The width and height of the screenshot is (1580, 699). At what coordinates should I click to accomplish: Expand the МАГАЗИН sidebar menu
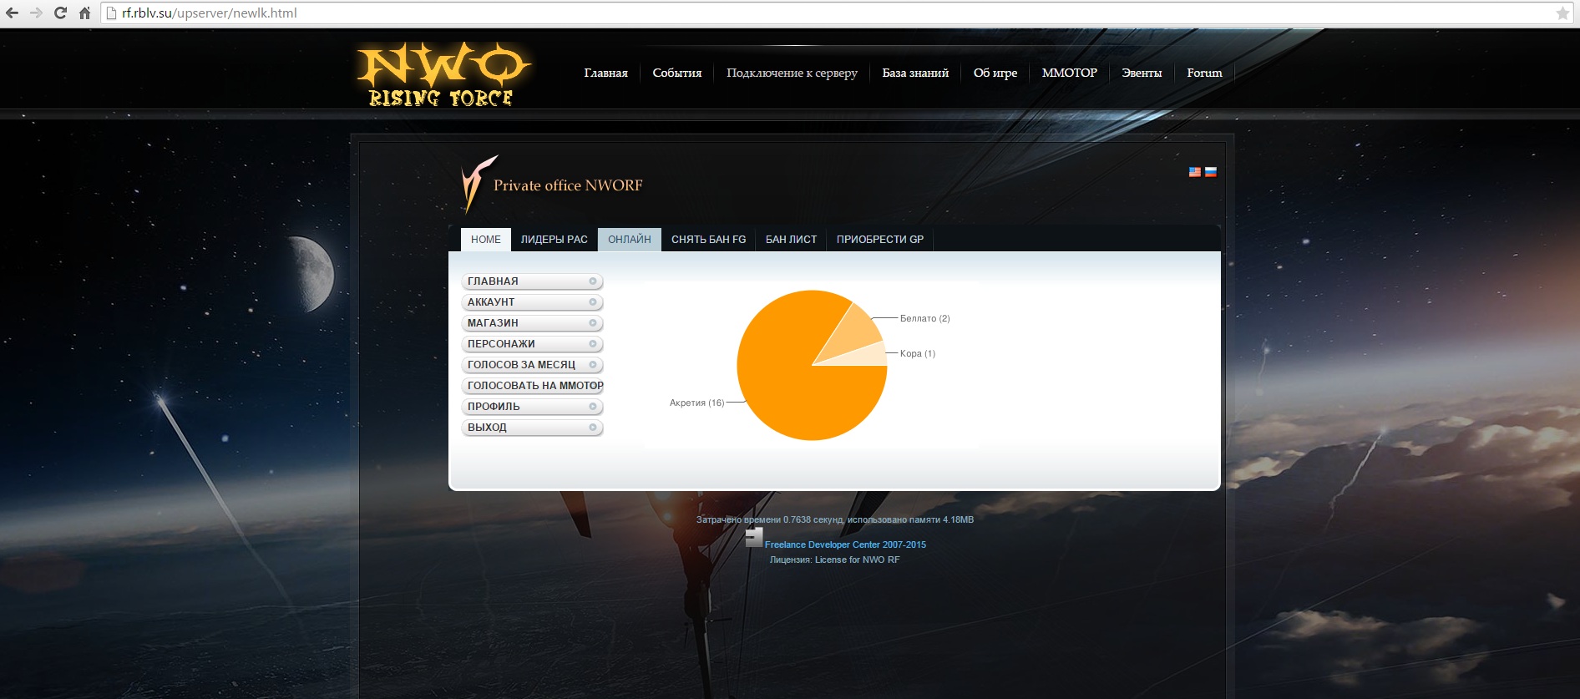(x=531, y=323)
